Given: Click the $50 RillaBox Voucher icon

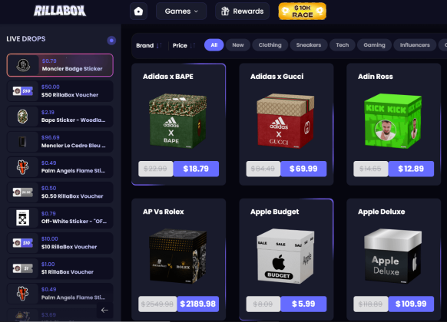Looking at the screenshot, I should (x=23, y=91).
